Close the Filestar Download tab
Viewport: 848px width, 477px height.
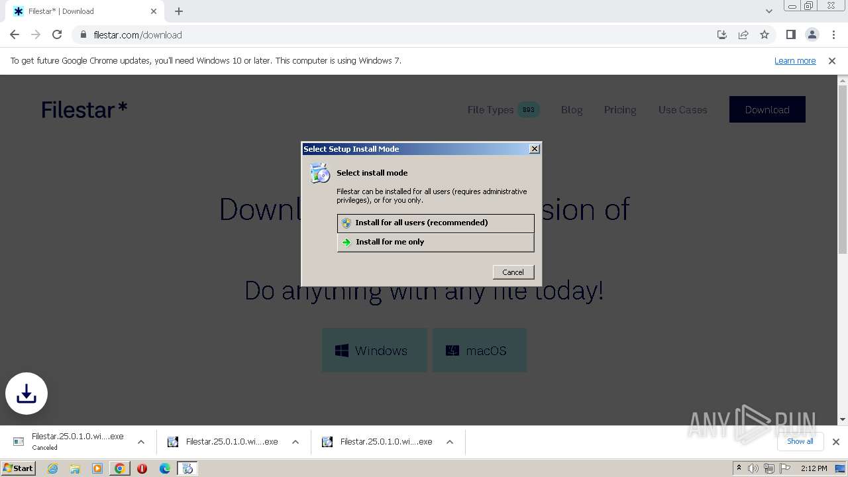(x=154, y=11)
